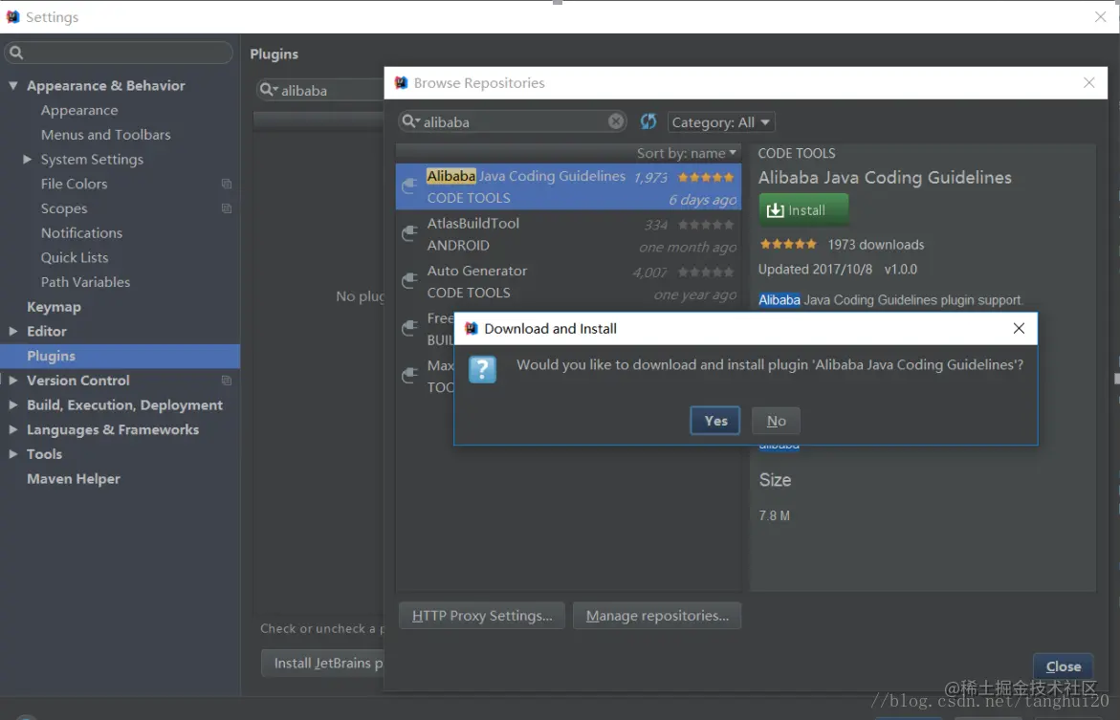This screenshot has width=1120, height=720.
Task: Click star rating on Alibaba list row
Action: pos(706,177)
